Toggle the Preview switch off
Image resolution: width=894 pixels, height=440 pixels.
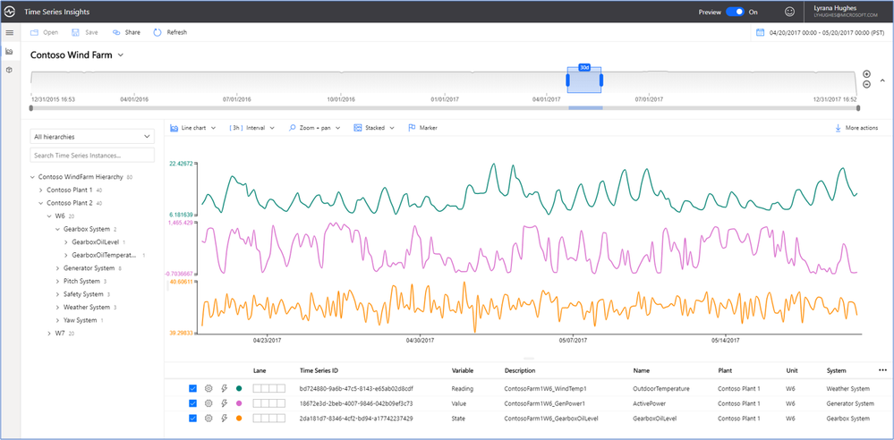735,12
